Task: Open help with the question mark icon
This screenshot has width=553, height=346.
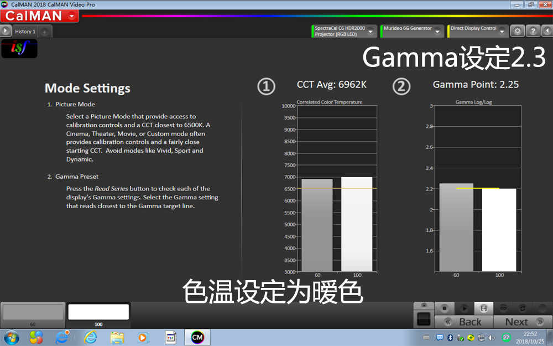Action: click(x=532, y=32)
